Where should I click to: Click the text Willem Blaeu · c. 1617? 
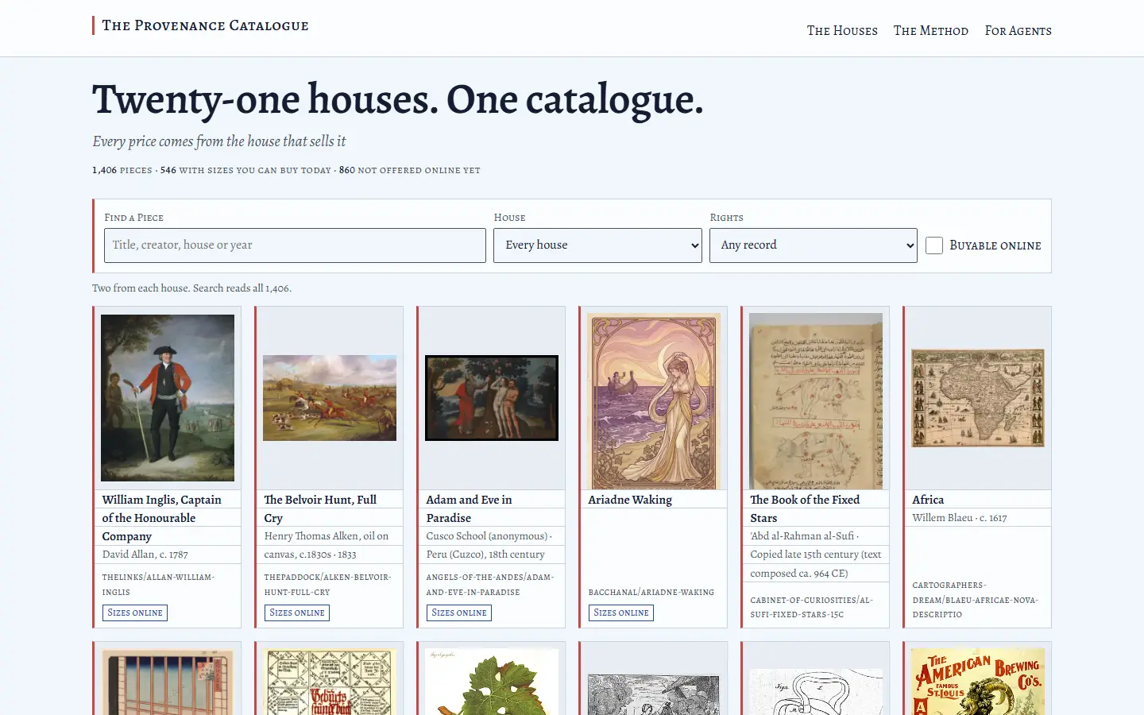960,518
